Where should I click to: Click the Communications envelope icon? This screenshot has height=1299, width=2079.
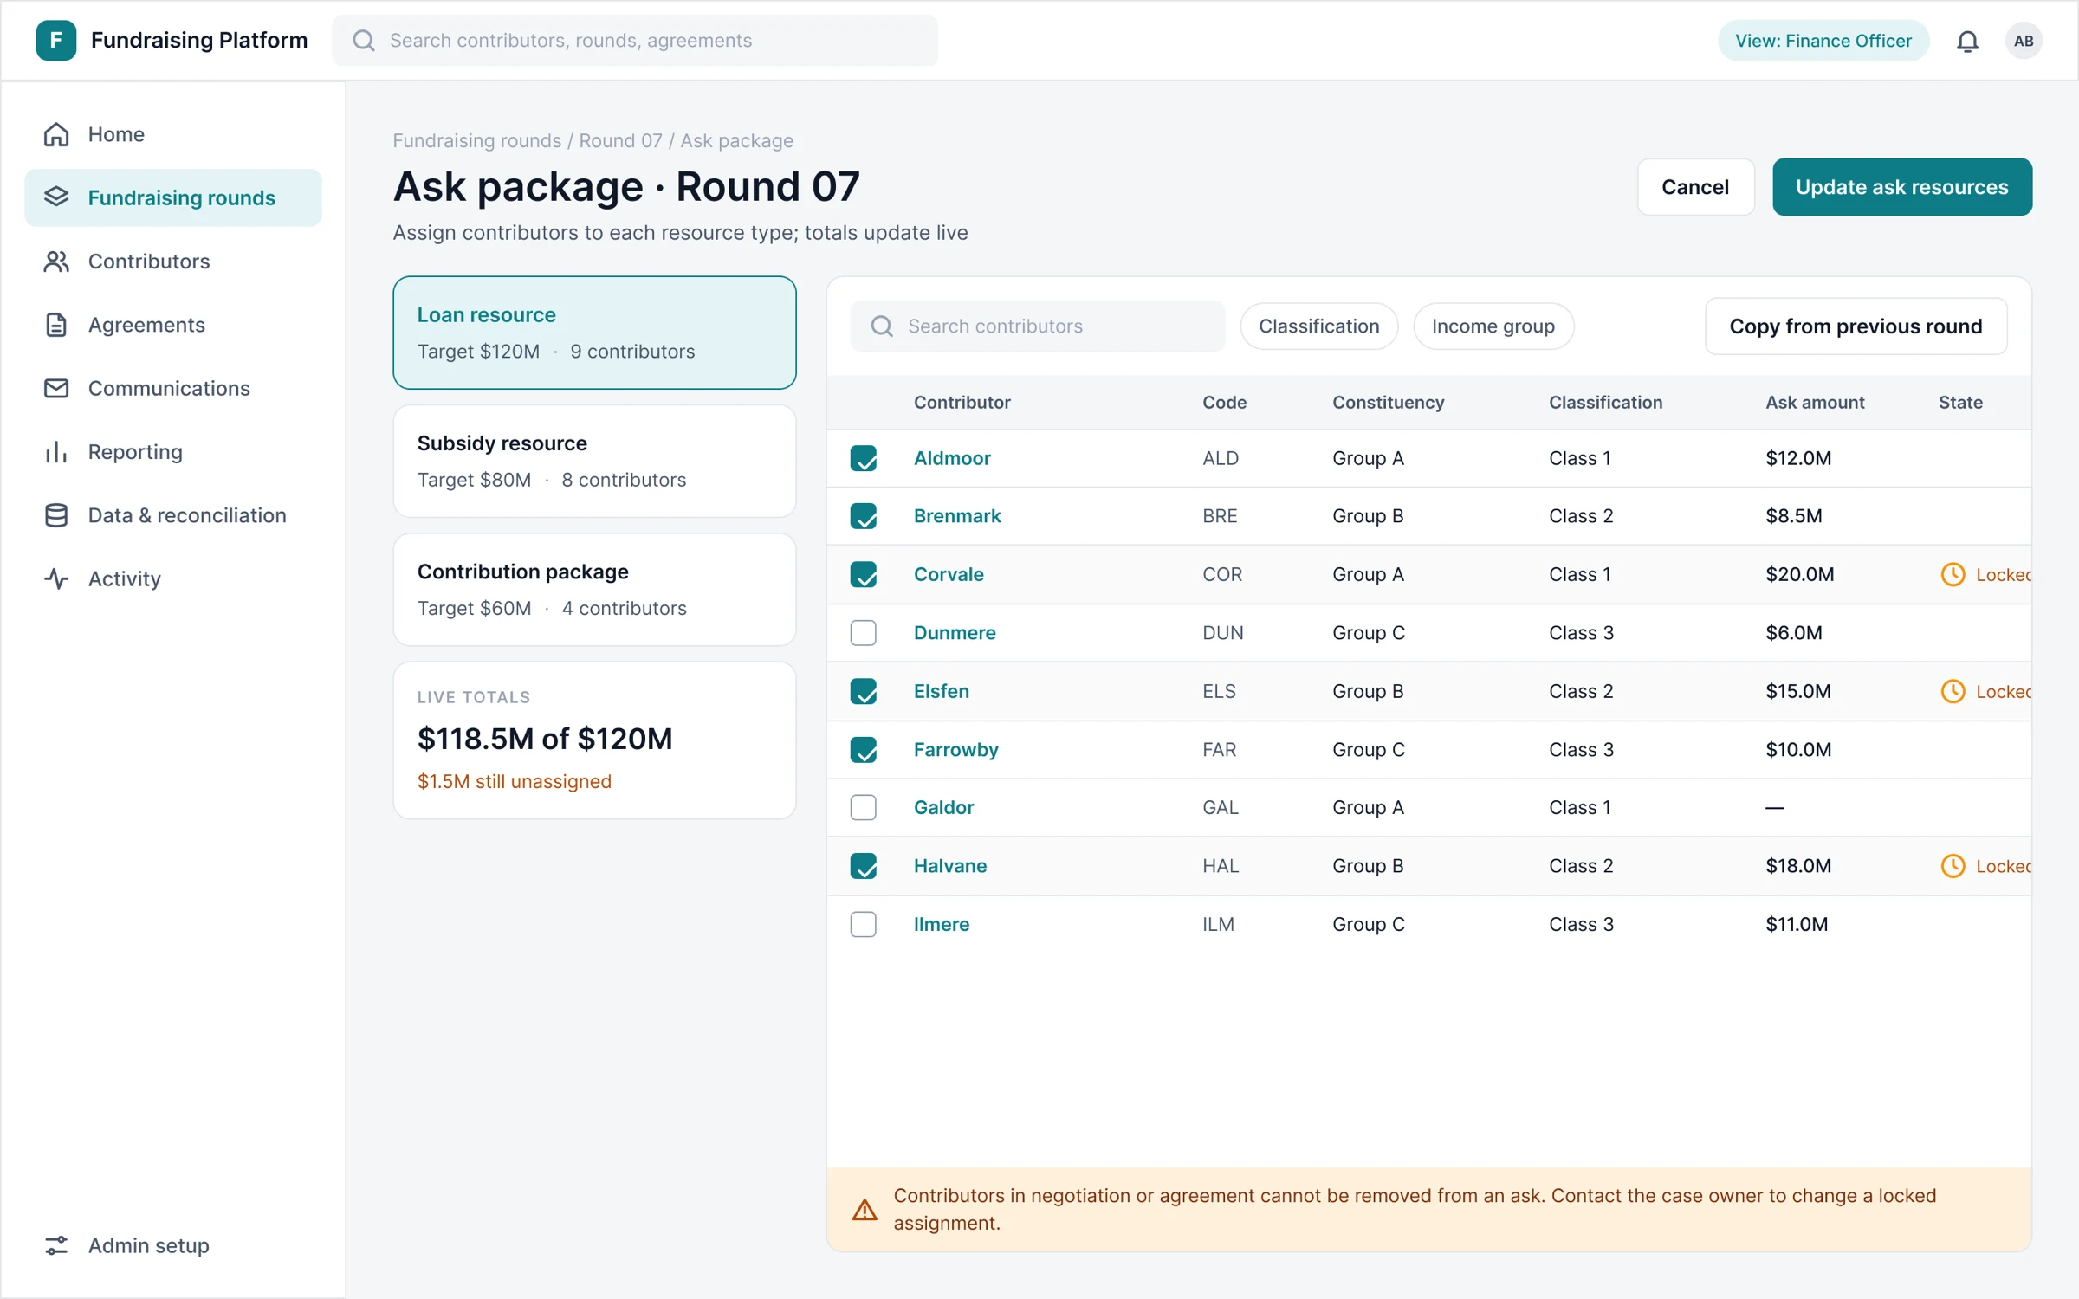coord(56,388)
